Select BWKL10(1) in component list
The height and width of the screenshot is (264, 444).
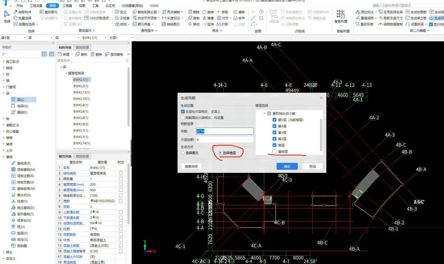[x=82, y=99]
